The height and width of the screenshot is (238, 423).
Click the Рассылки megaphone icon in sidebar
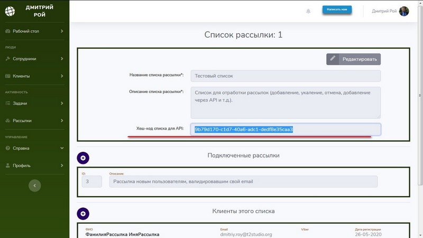(8, 121)
